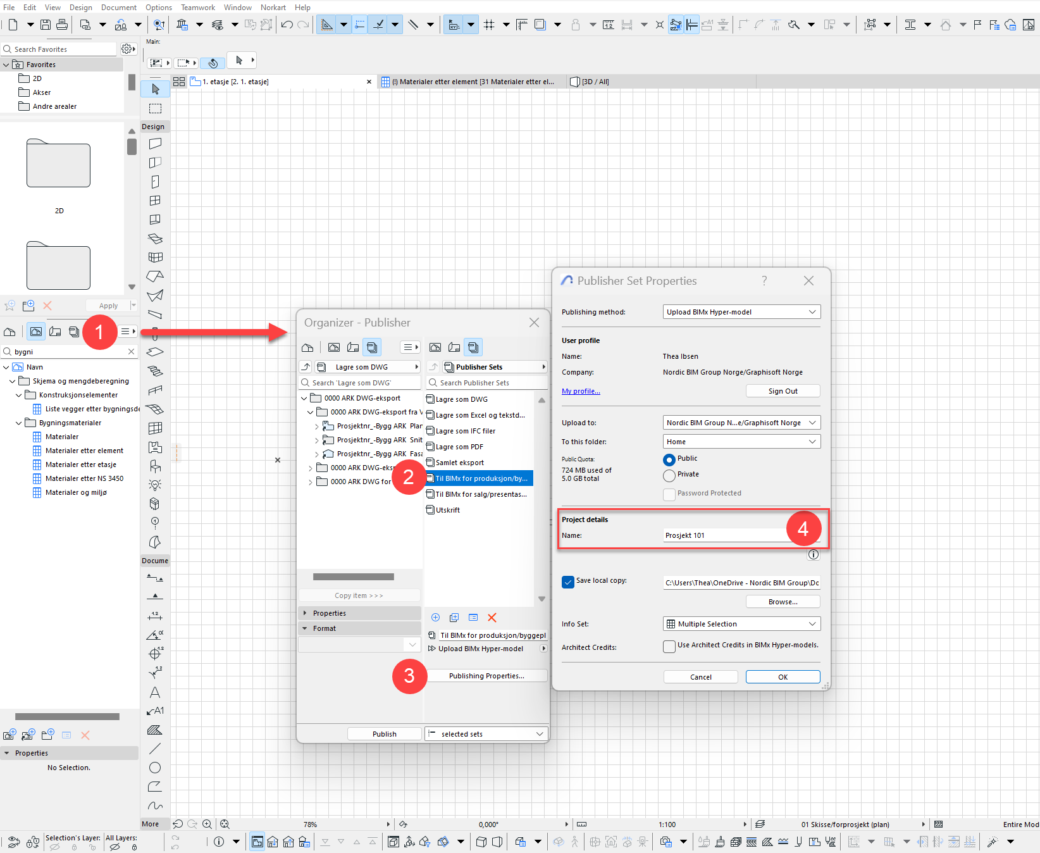This screenshot has height=853, width=1040.
Task: Click the Sign Out button
Action: (783, 391)
